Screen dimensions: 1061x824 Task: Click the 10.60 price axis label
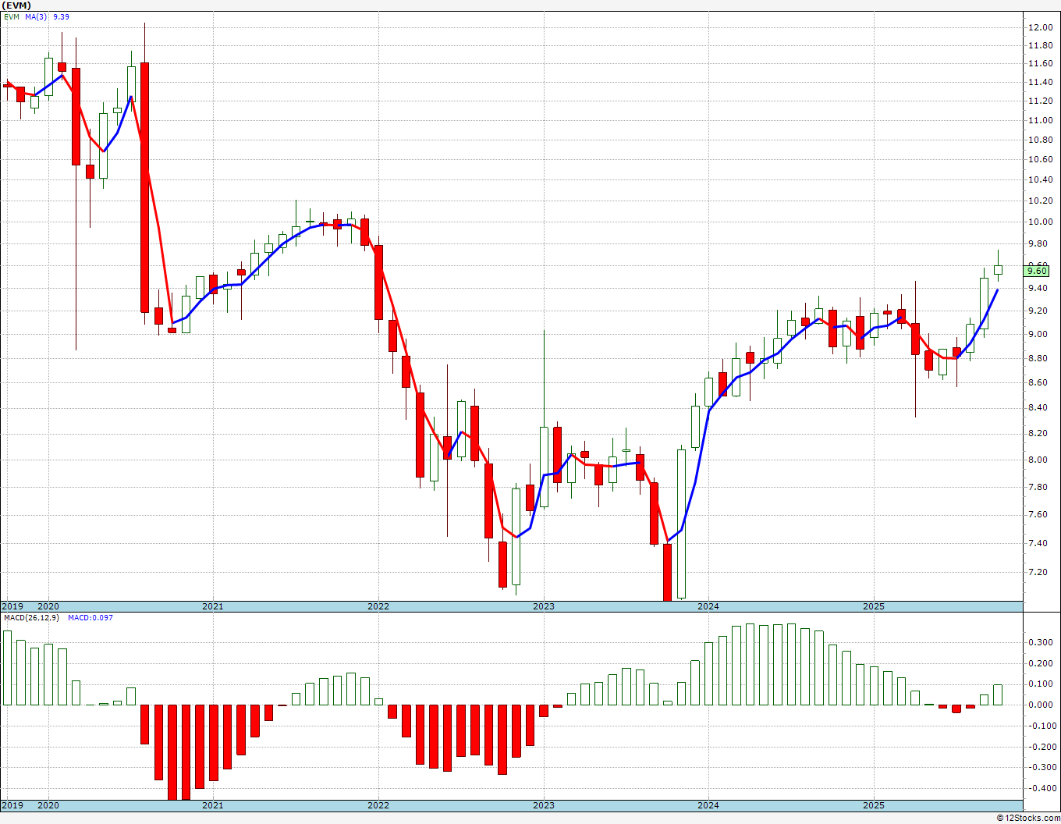(1039, 159)
